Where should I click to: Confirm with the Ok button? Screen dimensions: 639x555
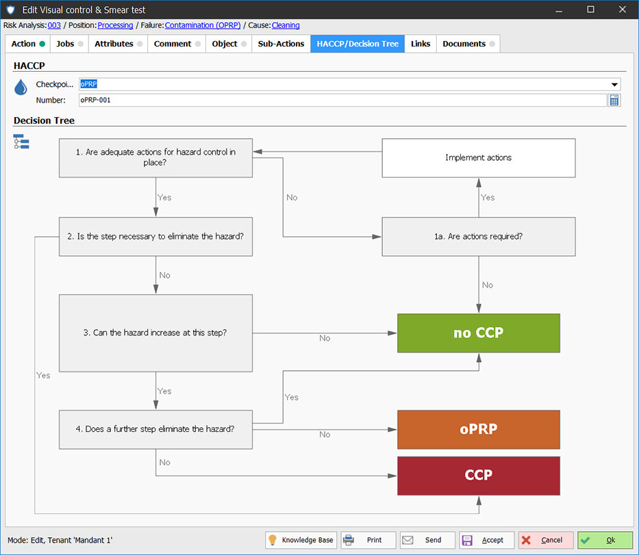(x=605, y=540)
